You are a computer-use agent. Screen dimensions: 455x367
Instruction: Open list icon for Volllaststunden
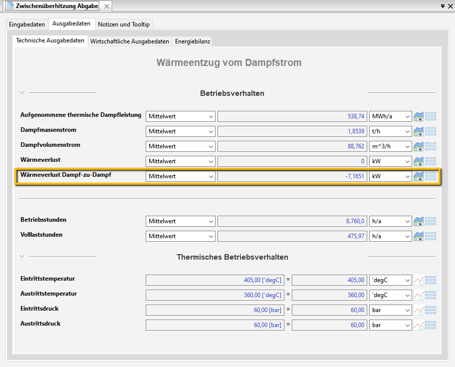(431, 236)
